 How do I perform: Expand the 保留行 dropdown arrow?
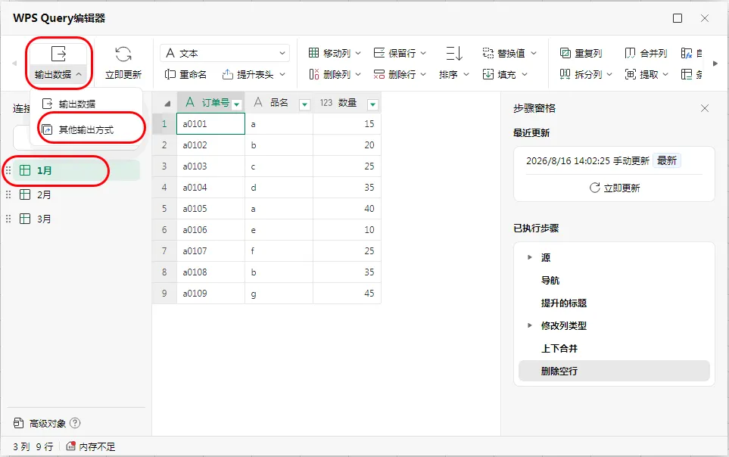tap(423, 53)
